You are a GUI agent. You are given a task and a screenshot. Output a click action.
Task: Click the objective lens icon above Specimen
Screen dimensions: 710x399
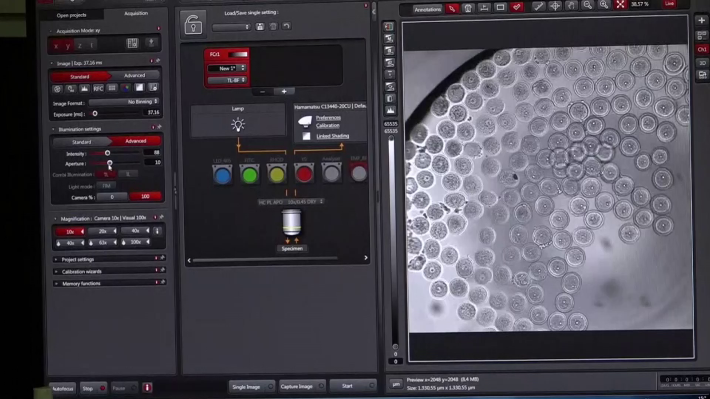pos(292,223)
